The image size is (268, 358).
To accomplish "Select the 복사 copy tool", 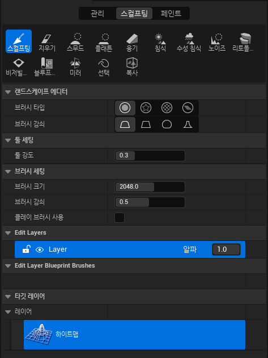I will point(132,67).
